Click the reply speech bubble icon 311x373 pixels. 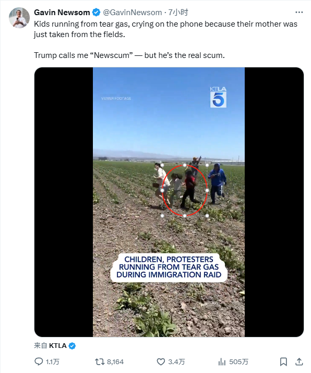click(39, 362)
